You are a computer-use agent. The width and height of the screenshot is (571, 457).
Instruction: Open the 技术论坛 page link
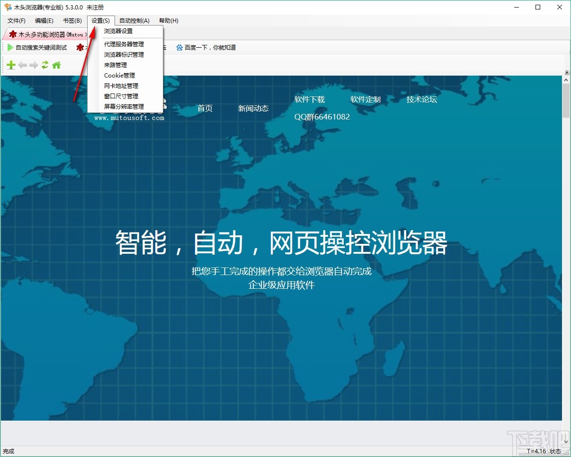tap(421, 99)
